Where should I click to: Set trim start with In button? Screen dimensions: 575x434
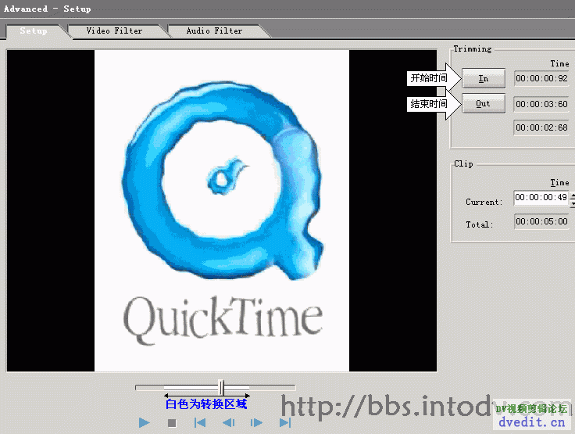[484, 78]
